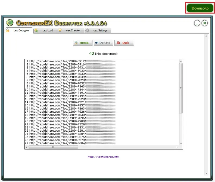Click the gear icon on cex.Settings tab
Screen dimensions: 215x182
tap(87, 30)
